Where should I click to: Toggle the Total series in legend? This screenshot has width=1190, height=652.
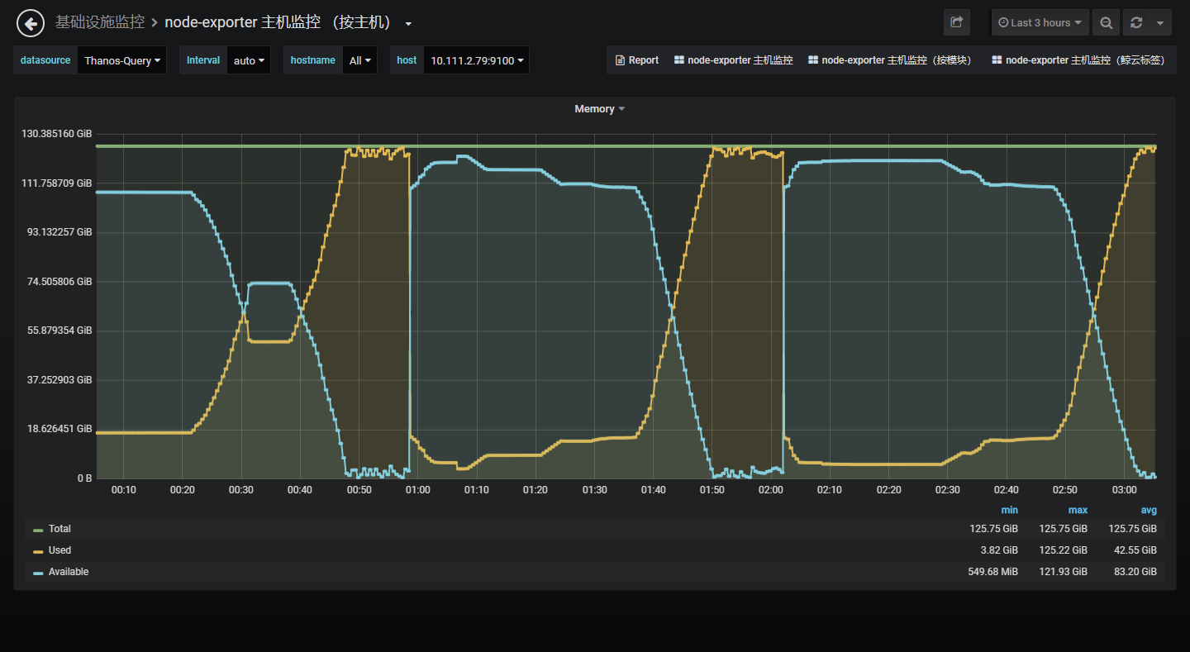tap(59, 529)
